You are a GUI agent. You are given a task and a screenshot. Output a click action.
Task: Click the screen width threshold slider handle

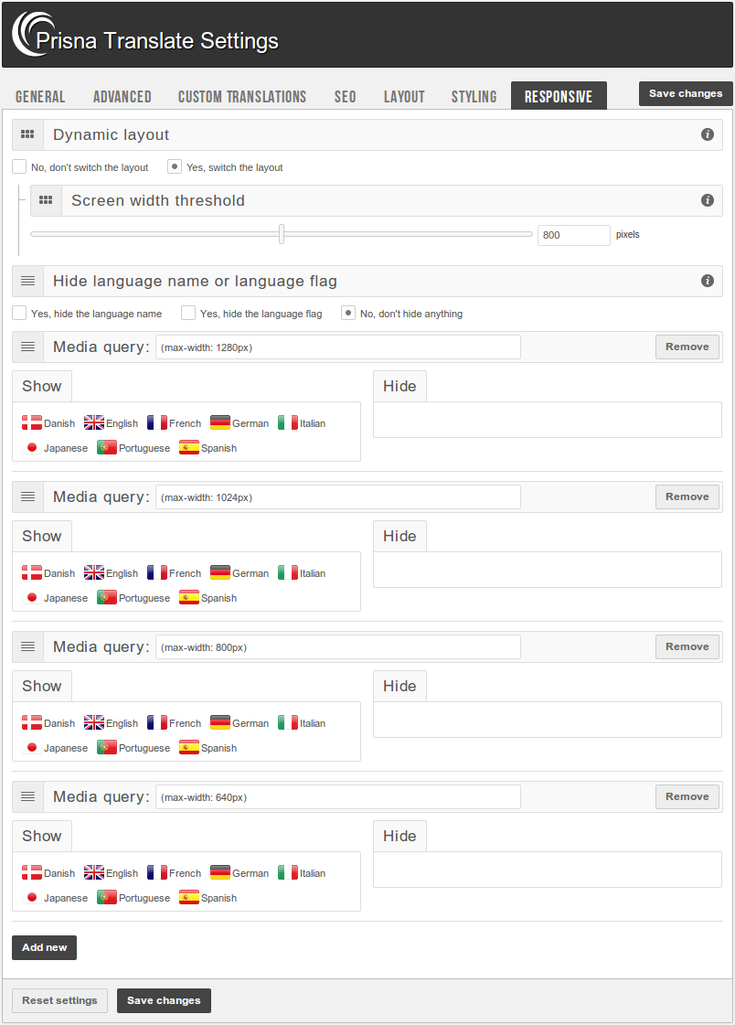pos(282,234)
